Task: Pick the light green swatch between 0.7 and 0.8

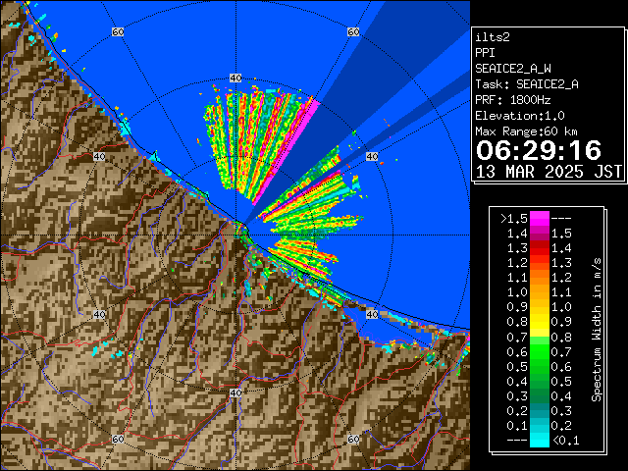Action: pyautogui.click(x=540, y=340)
